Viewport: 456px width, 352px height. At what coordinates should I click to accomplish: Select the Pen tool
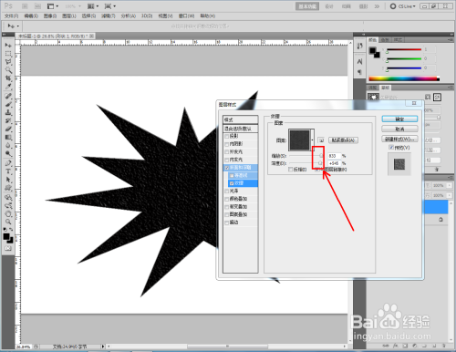point(8,163)
